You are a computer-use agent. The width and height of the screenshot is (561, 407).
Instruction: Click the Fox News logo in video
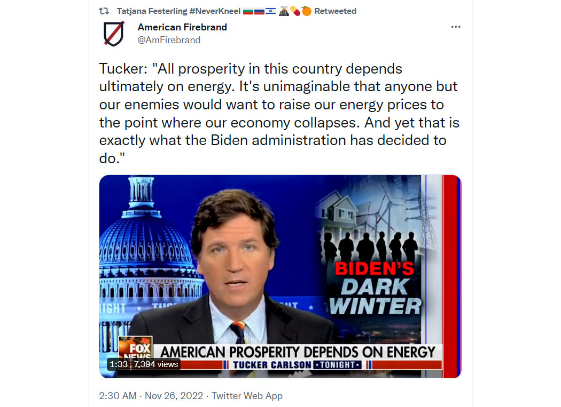pyautogui.click(x=136, y=347)
